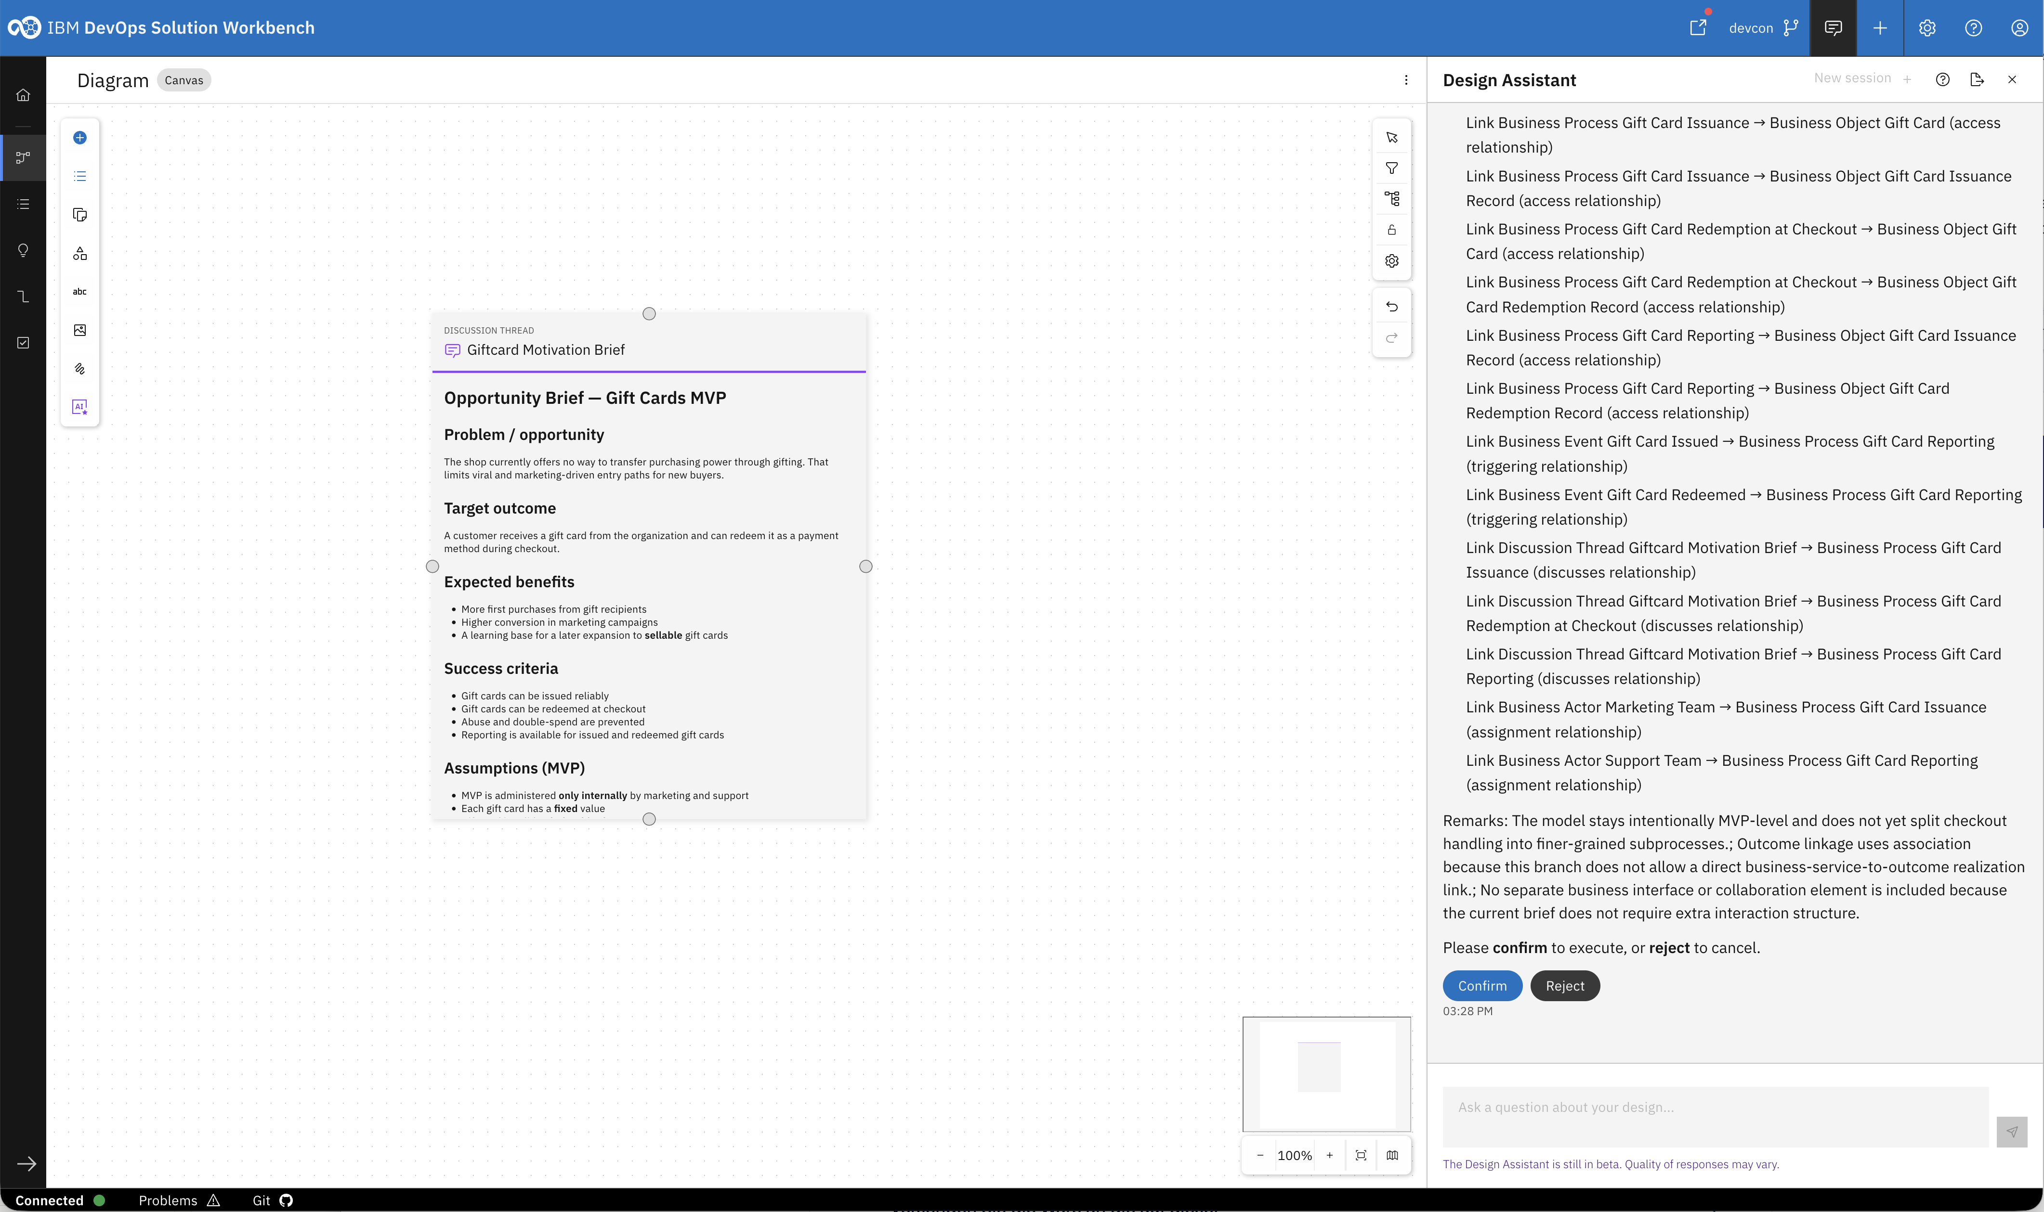Screen dimensions: 2044x1212
Task: Redo the canvas action
Action: [x=1392, y=337]
